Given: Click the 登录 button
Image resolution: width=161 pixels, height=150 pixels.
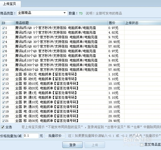Looking at the screenshot, I should pyautogui.click(x=72, y=145).
